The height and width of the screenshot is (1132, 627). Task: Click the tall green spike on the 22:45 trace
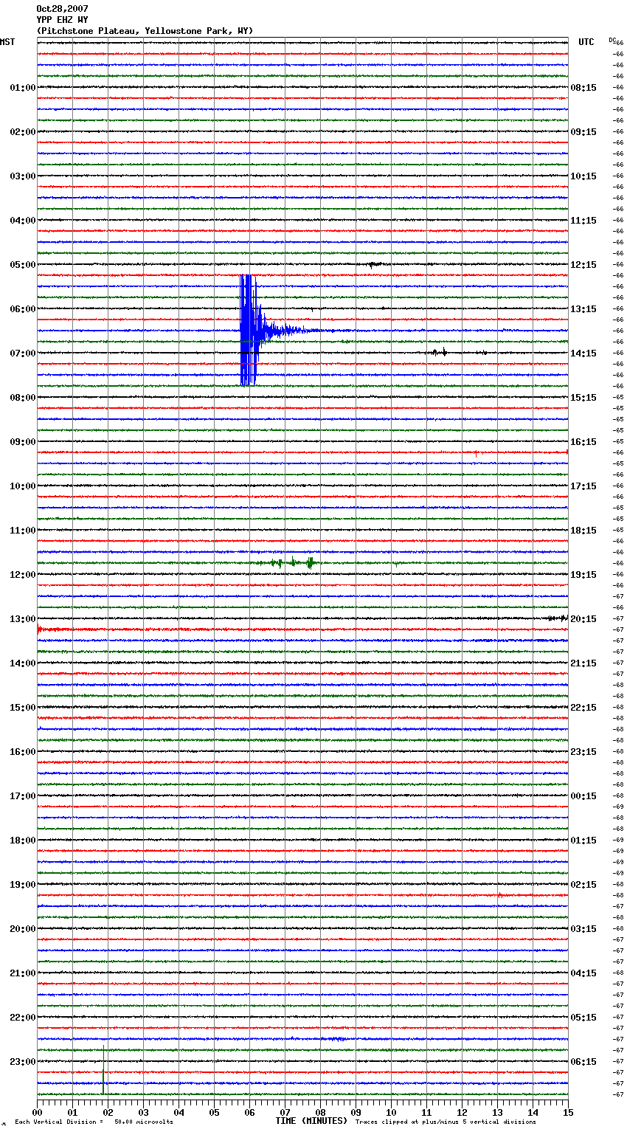[103, 1070]
